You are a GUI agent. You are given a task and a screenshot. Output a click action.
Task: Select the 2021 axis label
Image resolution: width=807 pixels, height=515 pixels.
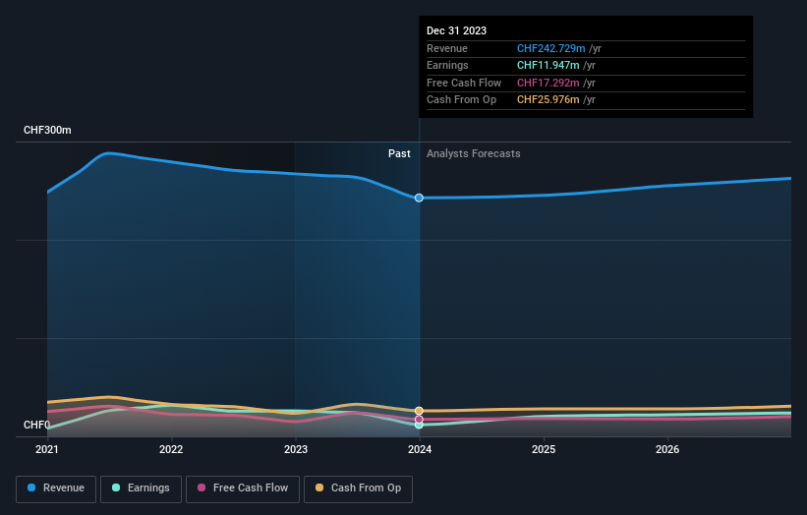coord(47,450)
